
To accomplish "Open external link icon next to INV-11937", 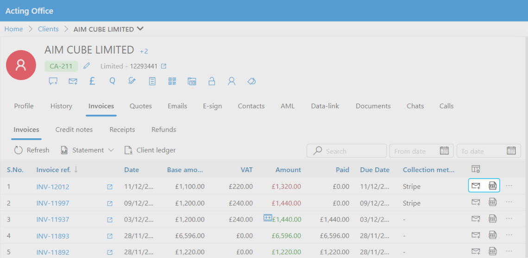I will (110, 220).
